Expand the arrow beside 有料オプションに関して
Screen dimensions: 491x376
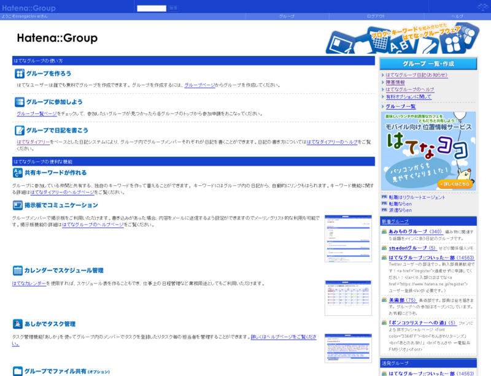click(x=382, y=96)
